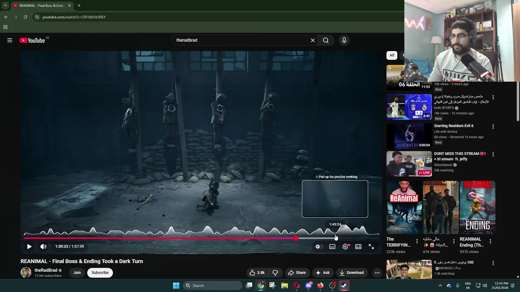520x292 pixels.
Task: Open the browser apps grid icon
Action: [5, 27]
